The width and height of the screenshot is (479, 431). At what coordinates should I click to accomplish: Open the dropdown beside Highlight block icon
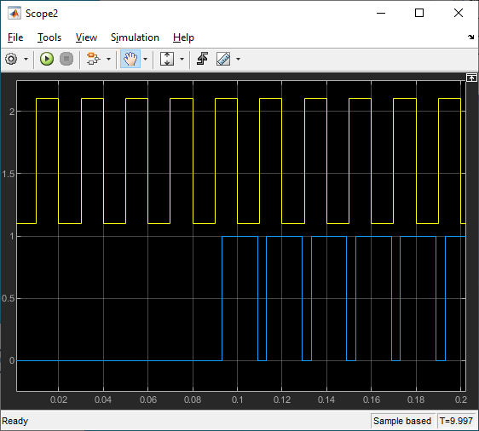click(x=108, y=60)
